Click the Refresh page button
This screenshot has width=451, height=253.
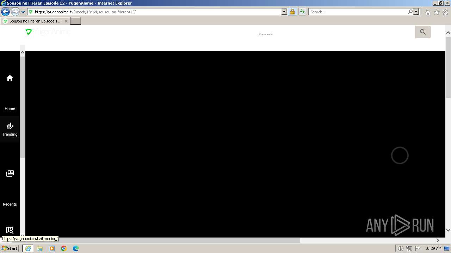[302, 12]
